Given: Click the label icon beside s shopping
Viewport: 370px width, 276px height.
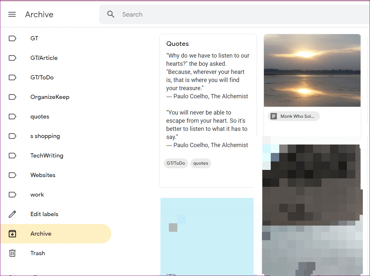Looking at the screenshot, I should tap(12, 136).
